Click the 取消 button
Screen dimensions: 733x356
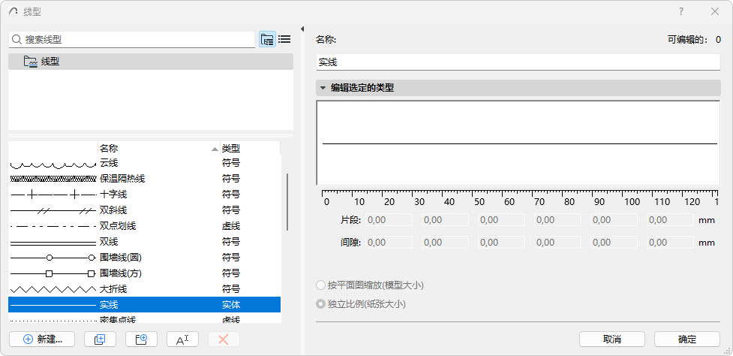612,339
